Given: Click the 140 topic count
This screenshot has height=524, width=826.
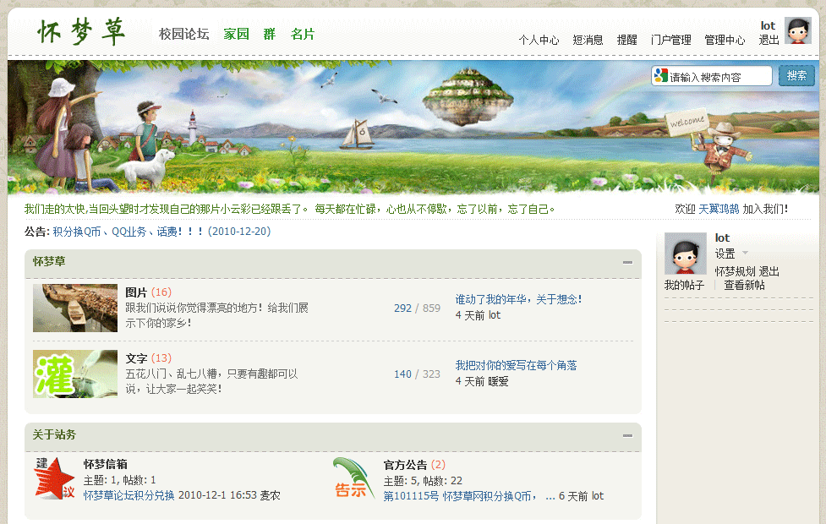Looking at the screenshot, I should tap(402, 374).
